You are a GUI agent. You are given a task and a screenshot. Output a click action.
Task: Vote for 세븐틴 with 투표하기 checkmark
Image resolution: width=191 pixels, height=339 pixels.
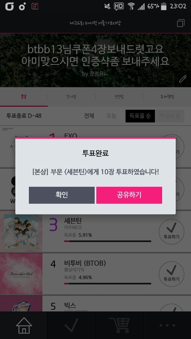[x=171, y=231]
